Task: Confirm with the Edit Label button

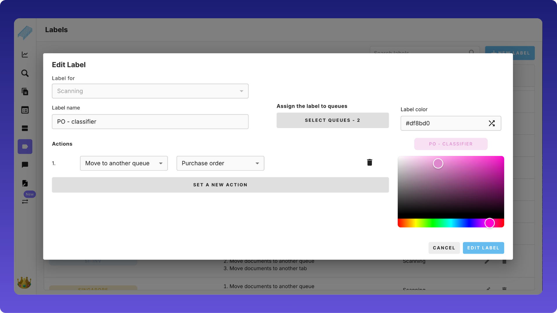Action: [x=483, y=248]
